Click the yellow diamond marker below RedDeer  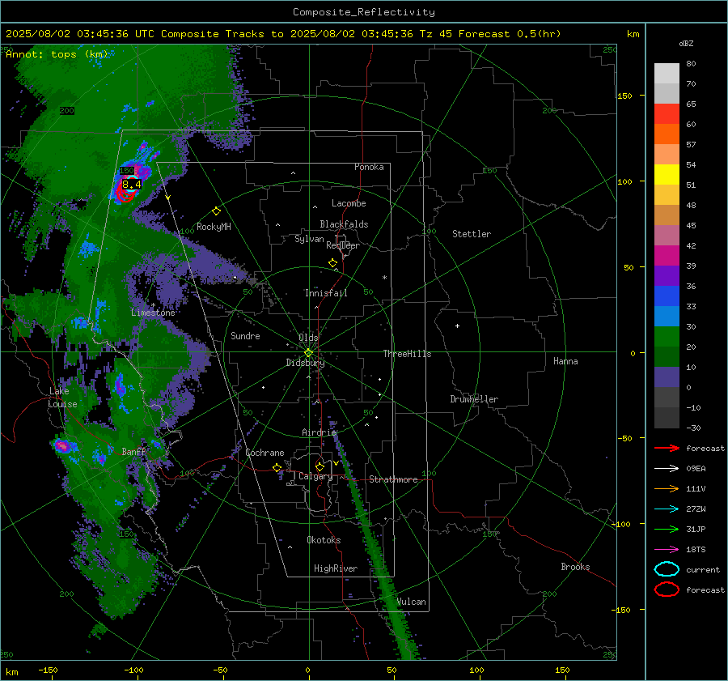332,263
